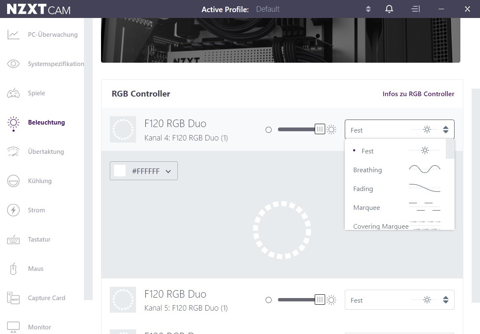Click the white color swatch
This screenshot has width=480, height=334.
pos(120,171)
